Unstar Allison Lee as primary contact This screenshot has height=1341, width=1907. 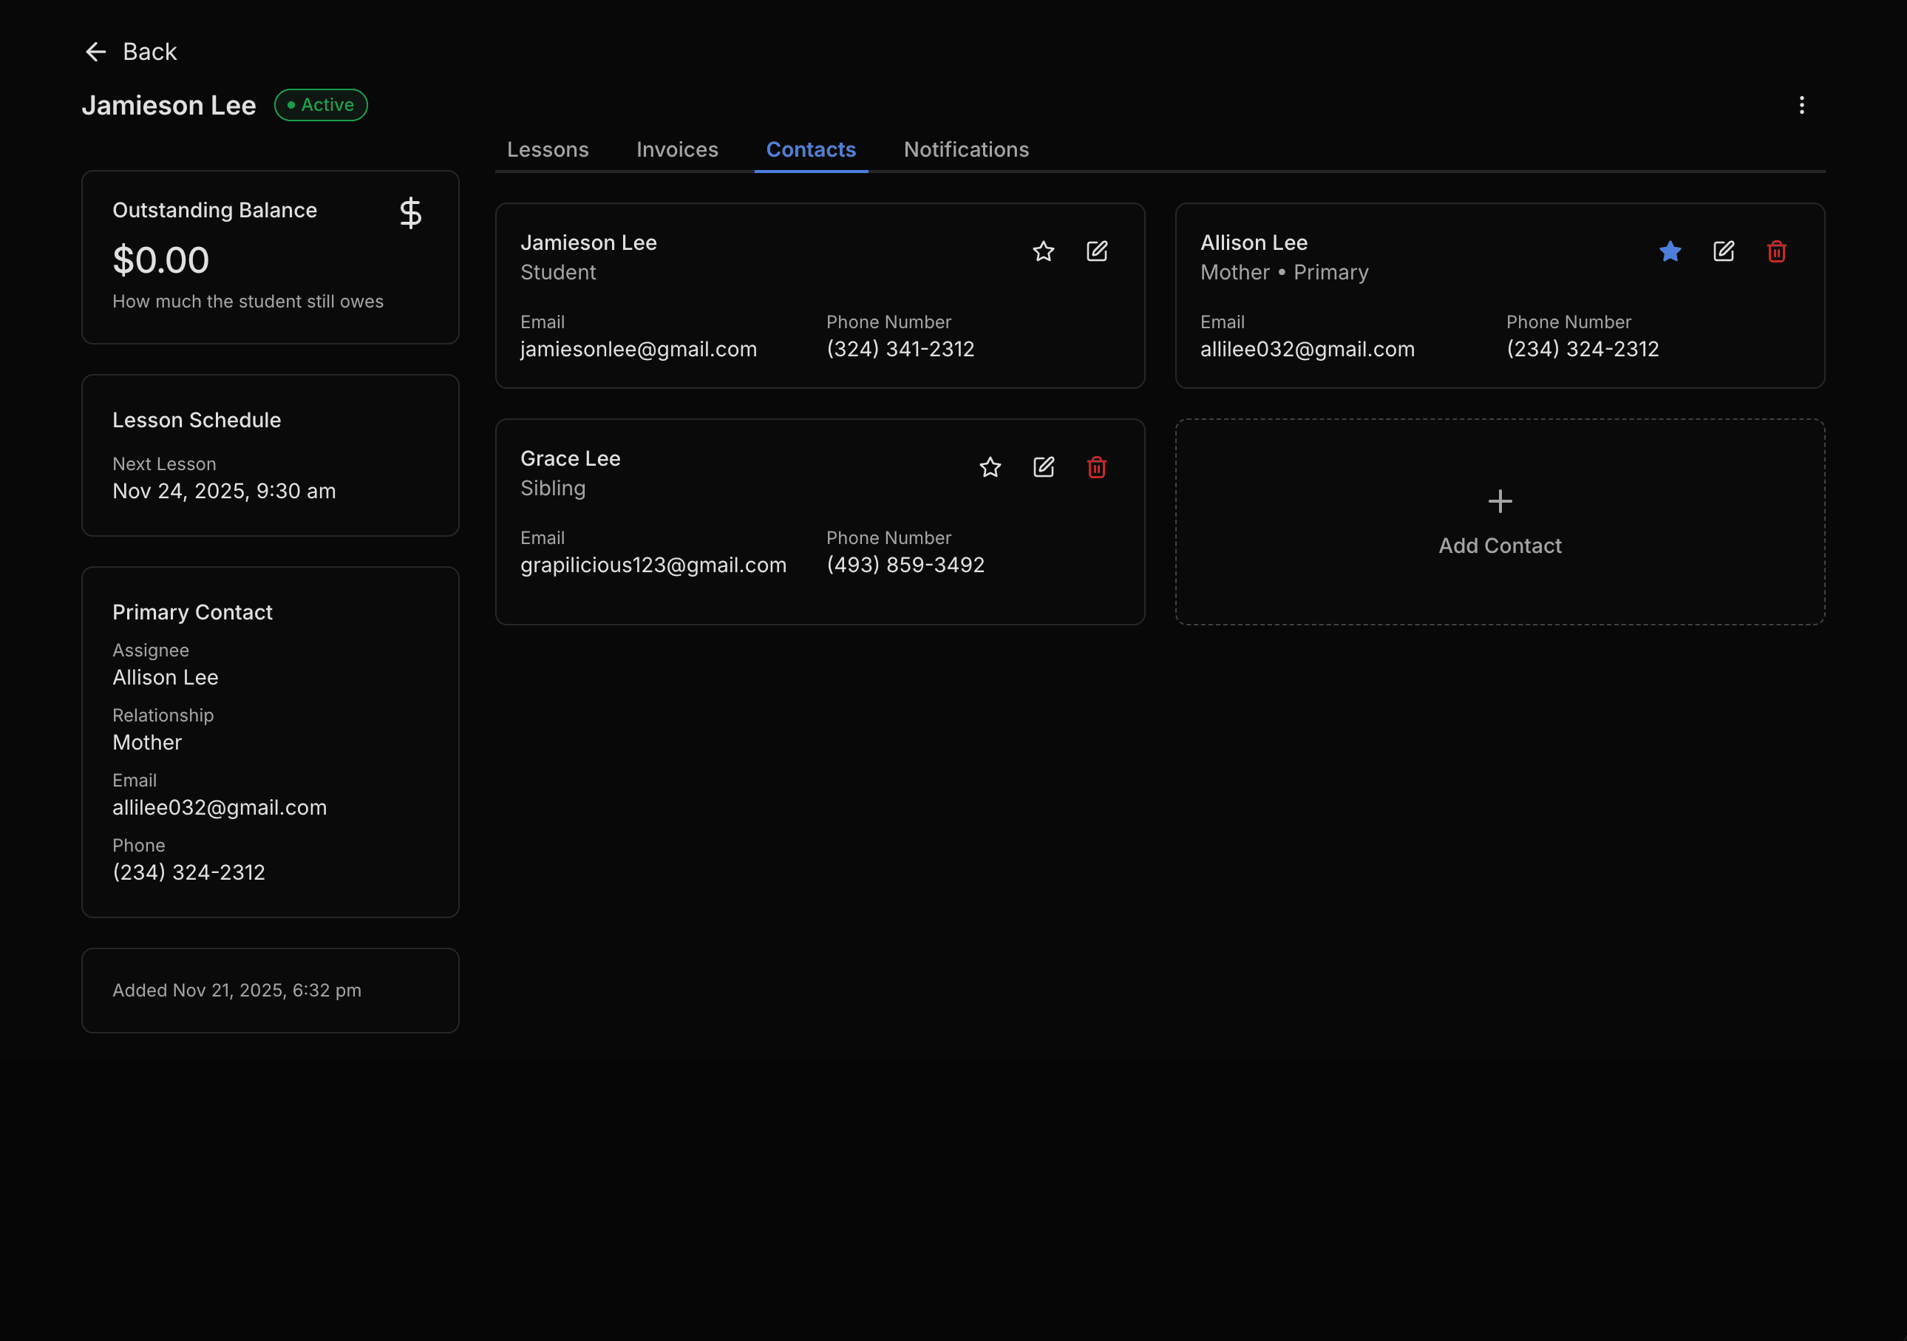tap(1670, 251)
